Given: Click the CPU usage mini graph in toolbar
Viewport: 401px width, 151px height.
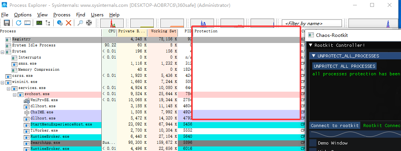Looking at the screenshot, I should (x=112, y=23).
